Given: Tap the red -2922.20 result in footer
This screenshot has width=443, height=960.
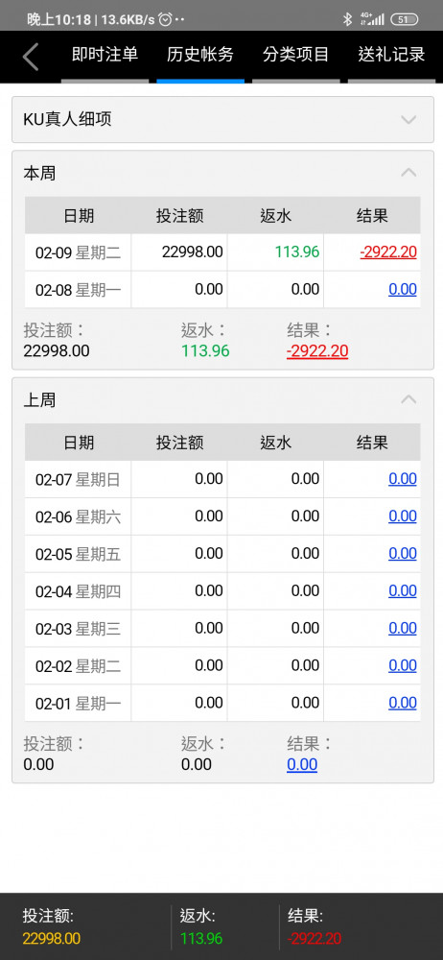Looking at the screenshot, I should point(315,938).
